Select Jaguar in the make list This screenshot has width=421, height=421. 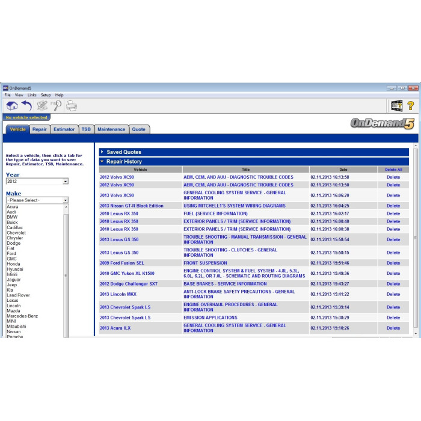tap(13, 280)
